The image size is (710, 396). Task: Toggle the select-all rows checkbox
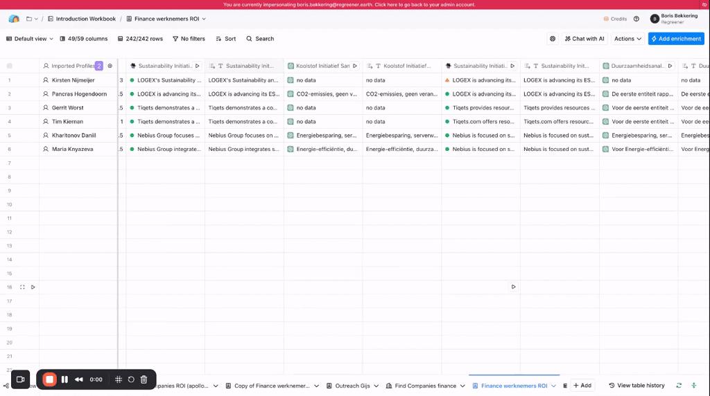click(10, 66)
